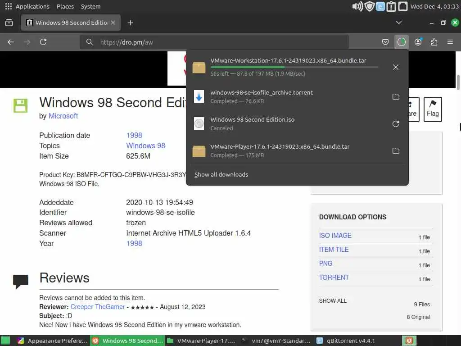Viewport: 461px width, 346px height.
Task: Click the URL address bar
Action: pyautogui.click(x=214, y=42)
